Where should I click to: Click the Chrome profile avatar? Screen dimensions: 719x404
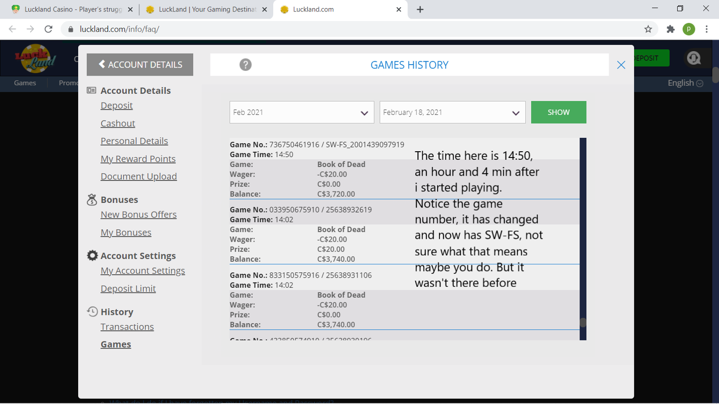pos(689,29)
